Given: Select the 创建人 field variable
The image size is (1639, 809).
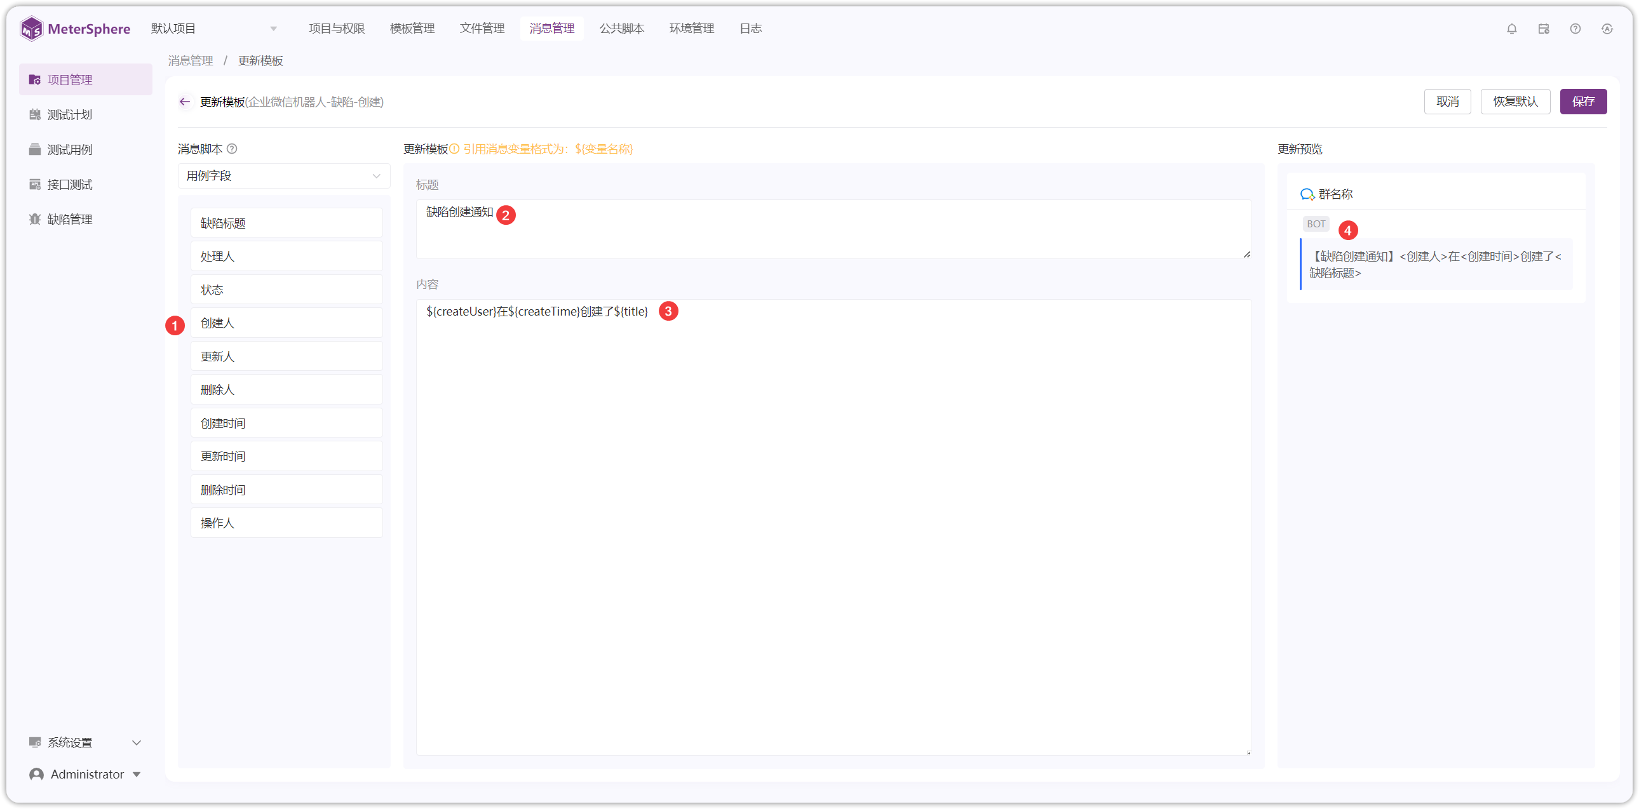Looking at the screenshot, I should point(287,323).
